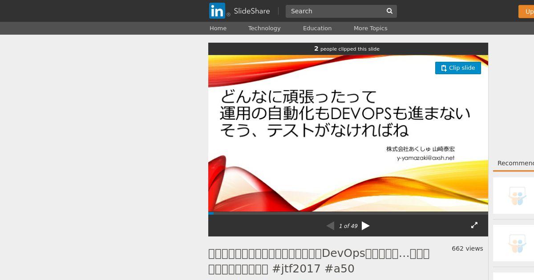Click the orange Upload button
The height and width of the screenshot is (280, 534).
click(526, 12)
